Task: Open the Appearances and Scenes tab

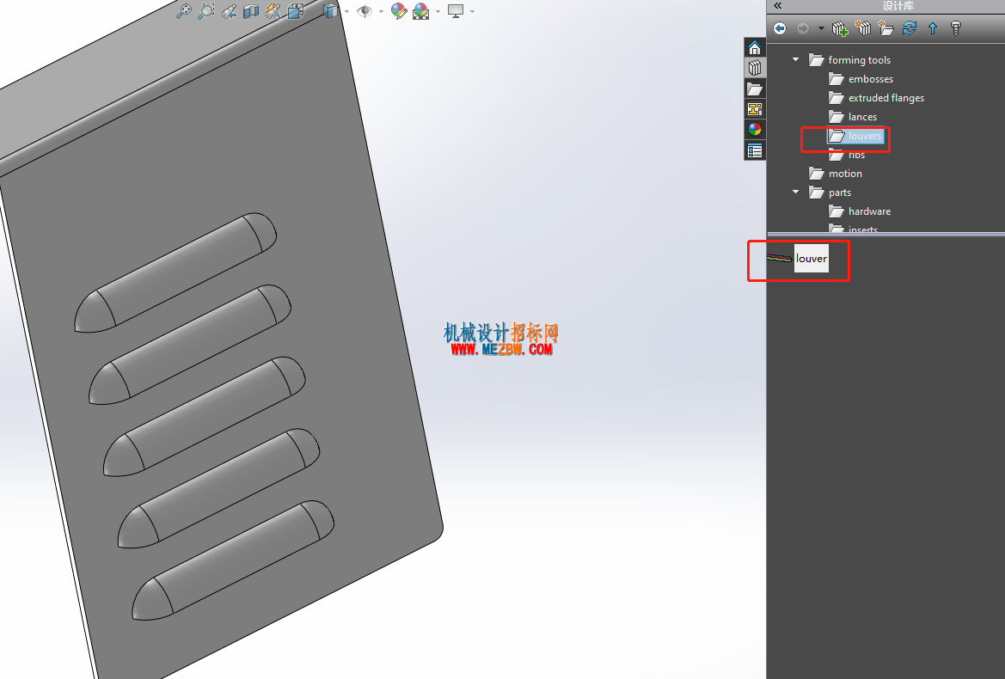Action: pos(754,130)
